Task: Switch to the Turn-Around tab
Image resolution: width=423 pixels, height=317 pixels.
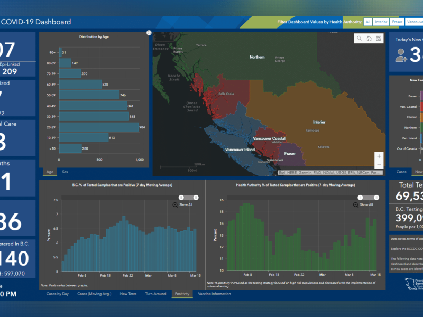Action: [x=155, y=293]
